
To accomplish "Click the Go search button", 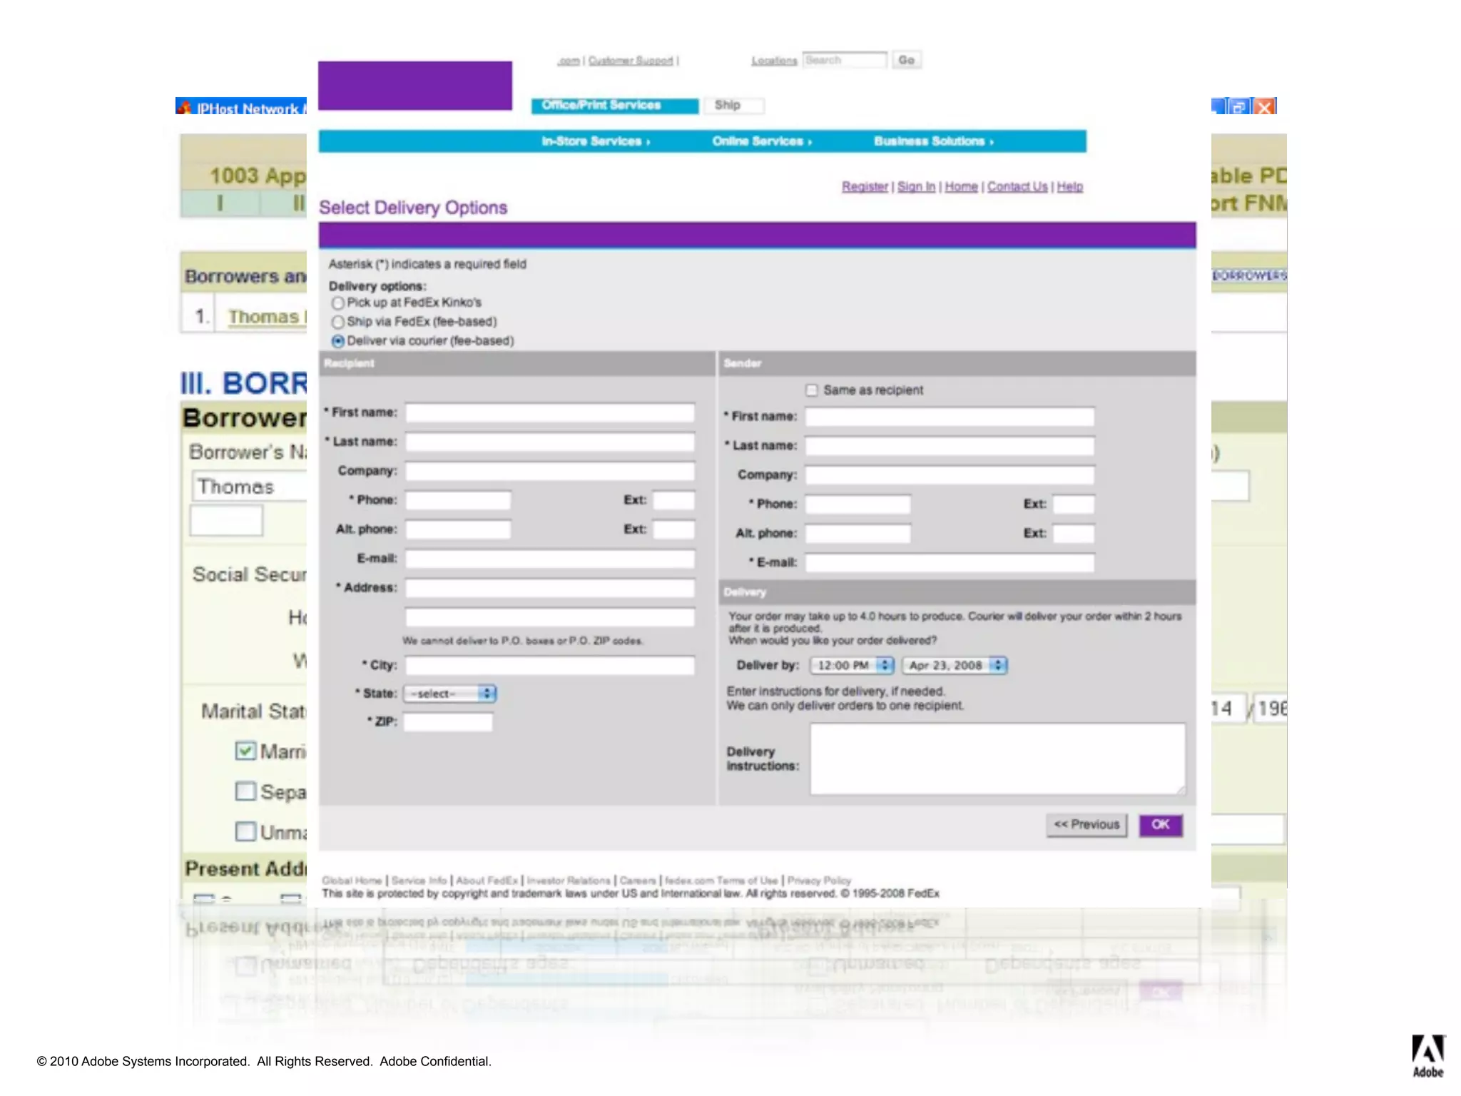I will click(x=907, y=60).
